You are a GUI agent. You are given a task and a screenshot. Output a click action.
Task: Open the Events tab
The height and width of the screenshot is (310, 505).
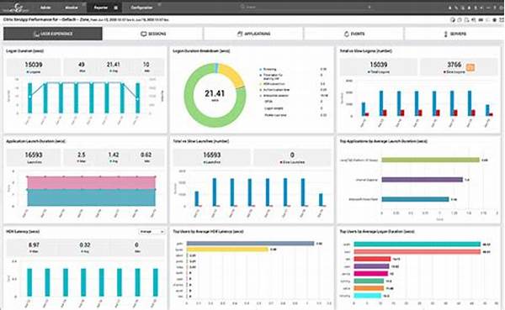pos(353,34)
